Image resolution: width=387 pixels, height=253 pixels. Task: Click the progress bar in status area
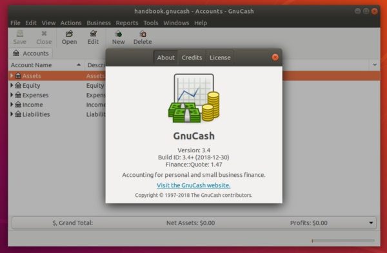click(343, 240)
